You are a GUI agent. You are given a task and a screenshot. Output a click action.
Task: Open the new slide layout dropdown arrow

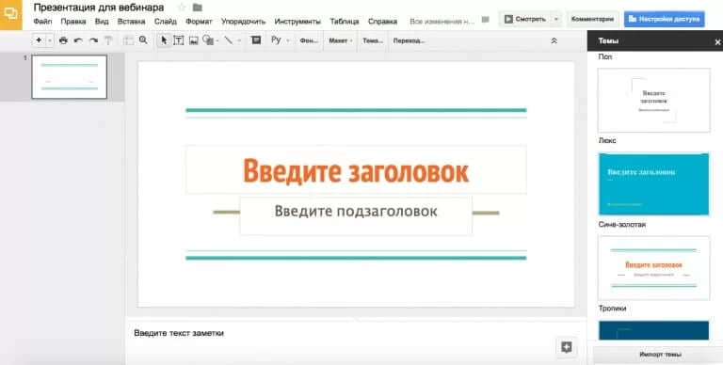(50, 40)
